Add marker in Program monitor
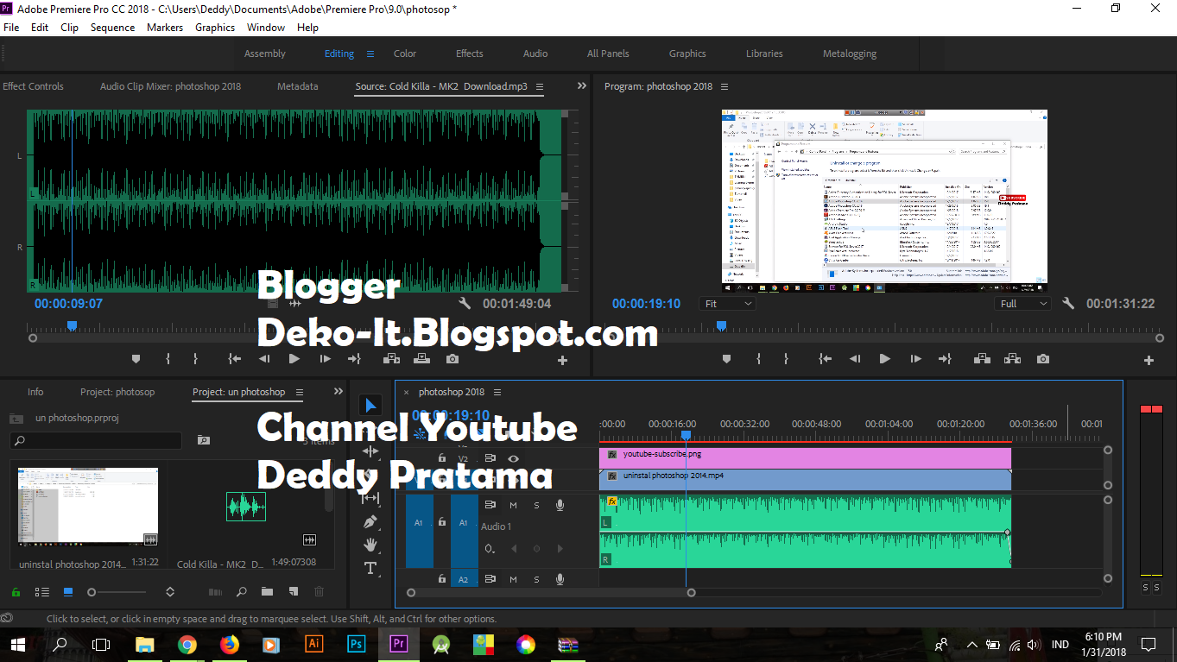Image resolution: width=1177 pixels, height=662 pixels. click(x=726, y=359)
